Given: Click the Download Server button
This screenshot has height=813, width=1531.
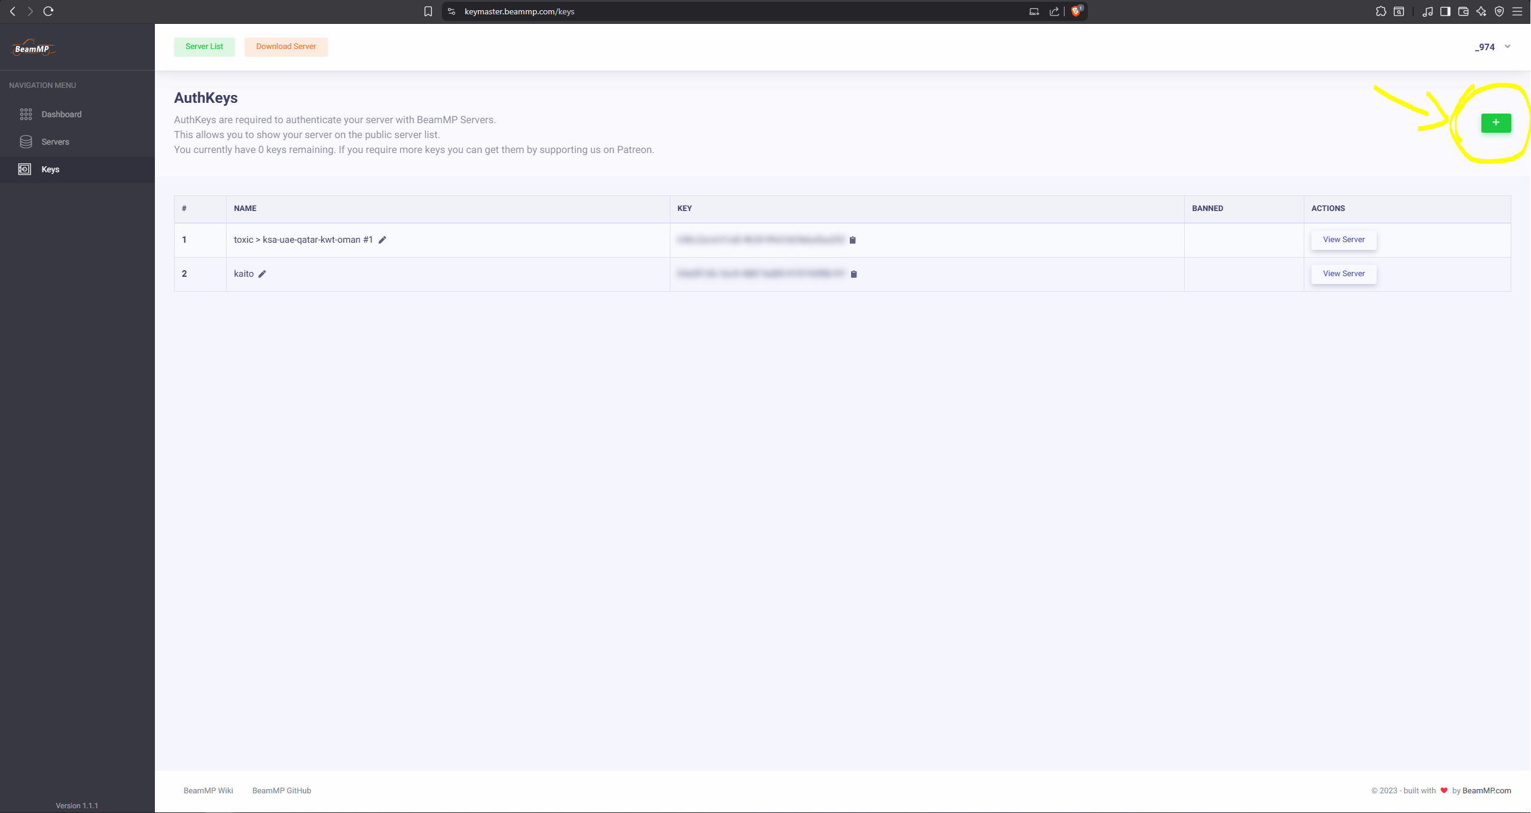Looking at the screenshot, I should pyautogui.click(x=286, y=47).
